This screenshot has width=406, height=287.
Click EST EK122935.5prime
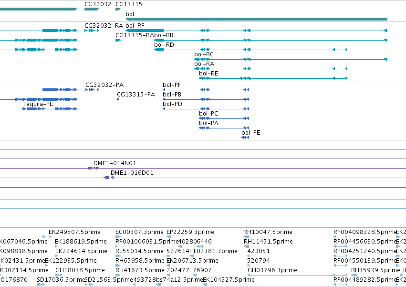(71, 261)
